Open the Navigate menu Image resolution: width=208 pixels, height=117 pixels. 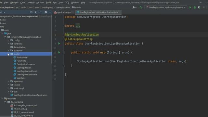point(14,3)
